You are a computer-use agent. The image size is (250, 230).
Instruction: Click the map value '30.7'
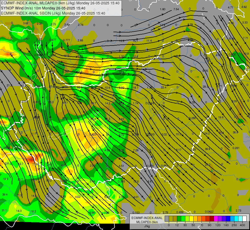pos(20,180)
